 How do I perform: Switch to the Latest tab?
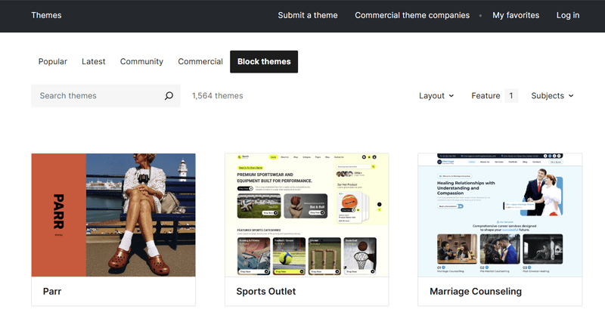(x=93, y=62)
